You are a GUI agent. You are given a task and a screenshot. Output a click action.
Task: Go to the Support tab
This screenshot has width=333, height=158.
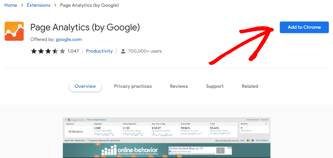[215, 86]
